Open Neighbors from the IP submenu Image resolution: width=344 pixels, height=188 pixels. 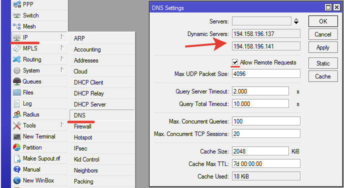(x=102, y=170)
